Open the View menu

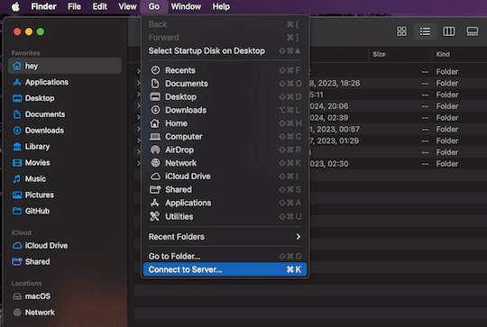click(127, 6)
